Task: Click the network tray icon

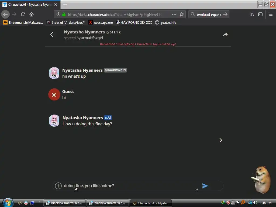Action: click(x=250, y=203)
